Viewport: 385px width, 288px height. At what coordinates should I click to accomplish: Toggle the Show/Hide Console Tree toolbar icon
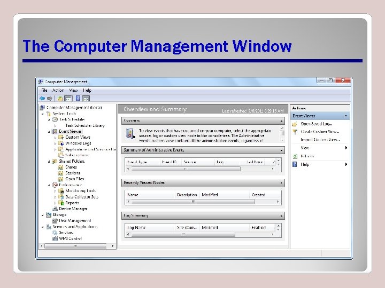pos(68,99)
